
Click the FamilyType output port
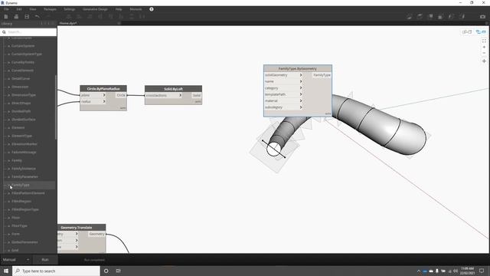click(322, 75)
